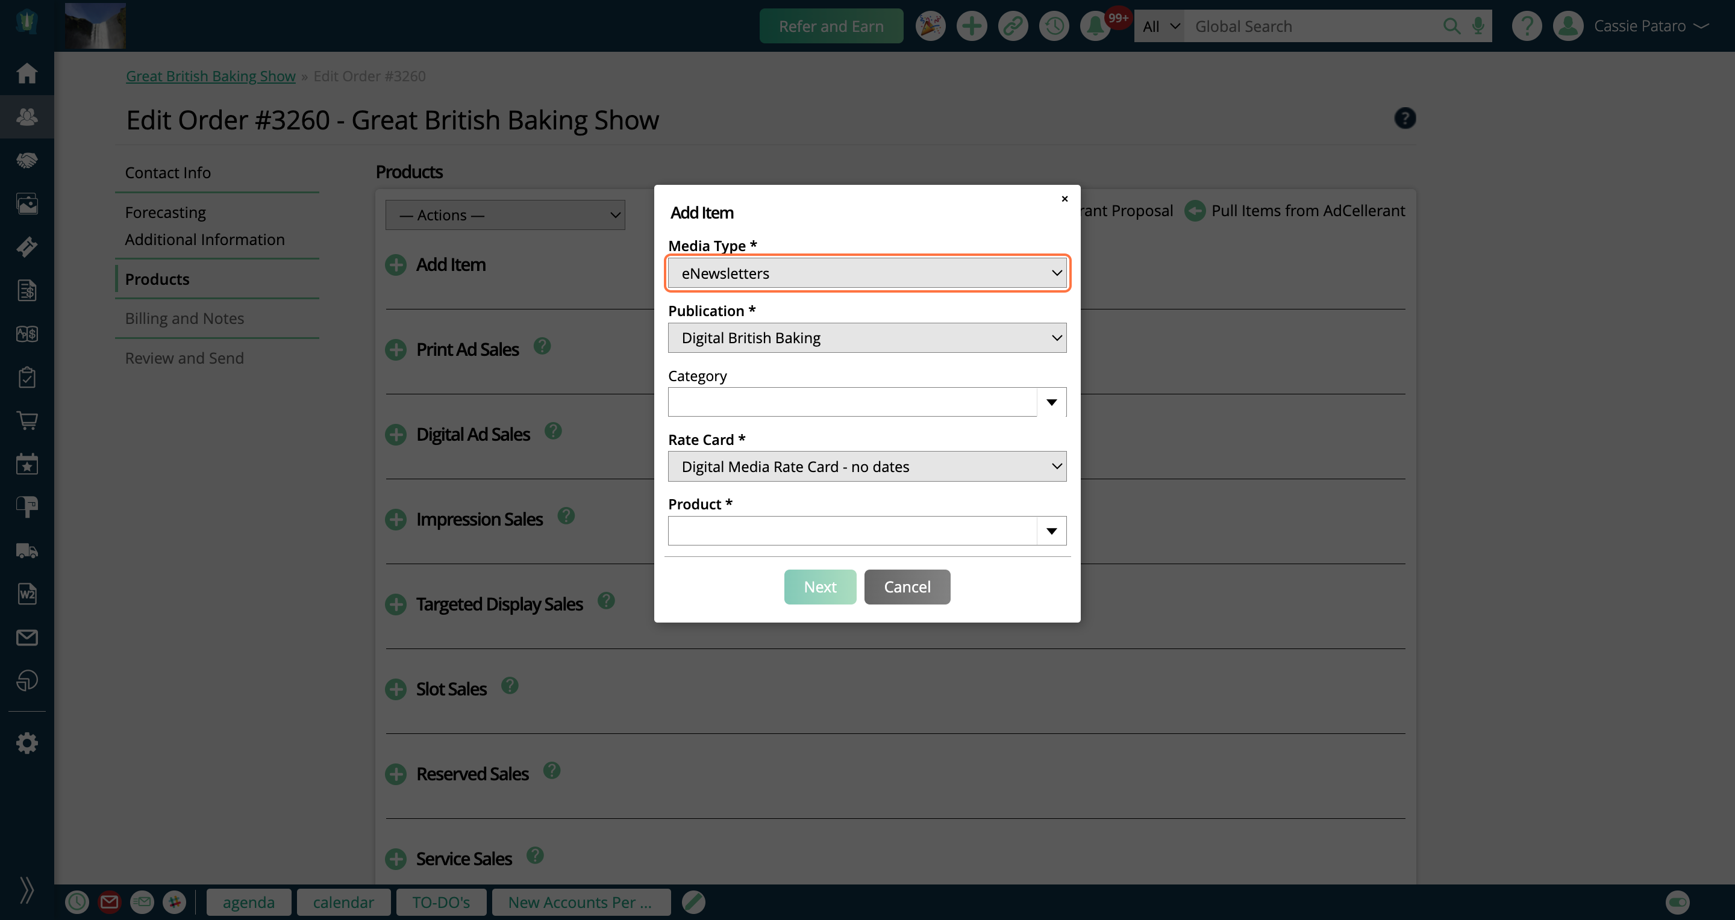1735x920 pixels.
Task: Open the Contacts people sidebar icon
Action: click(27, 116)
